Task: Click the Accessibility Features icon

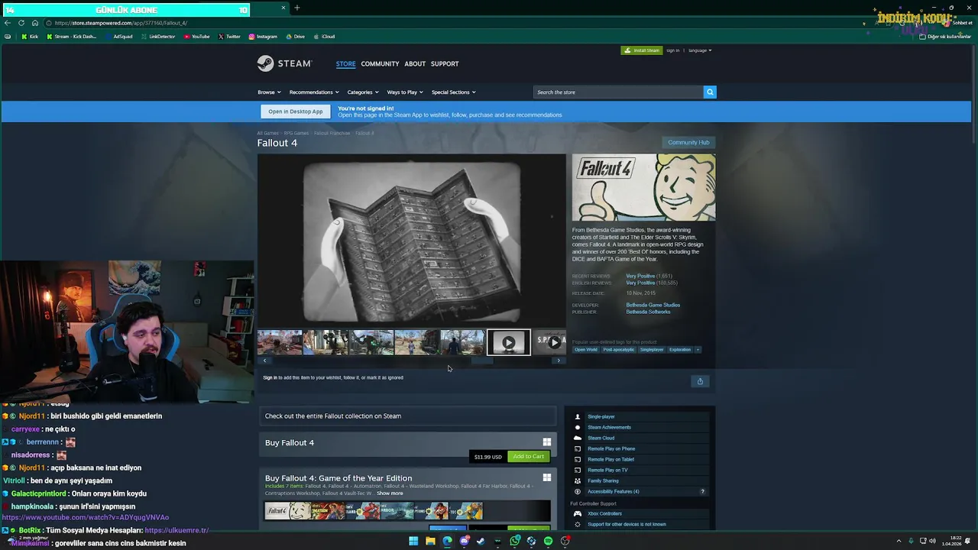Action: 578,491
